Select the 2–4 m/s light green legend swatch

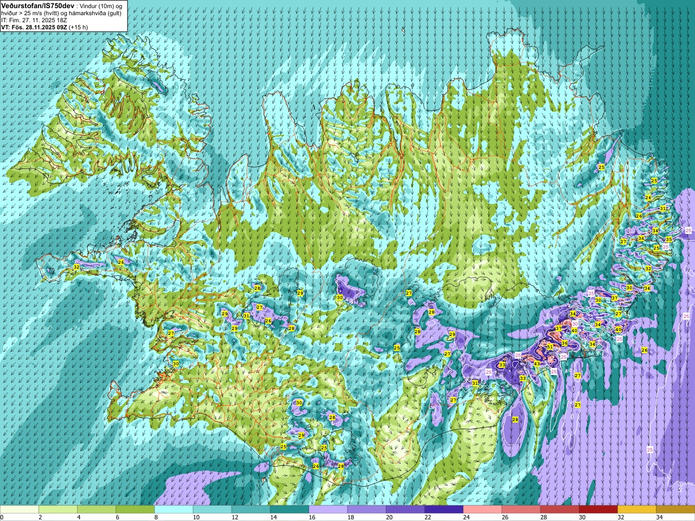[x=58, y=510]
